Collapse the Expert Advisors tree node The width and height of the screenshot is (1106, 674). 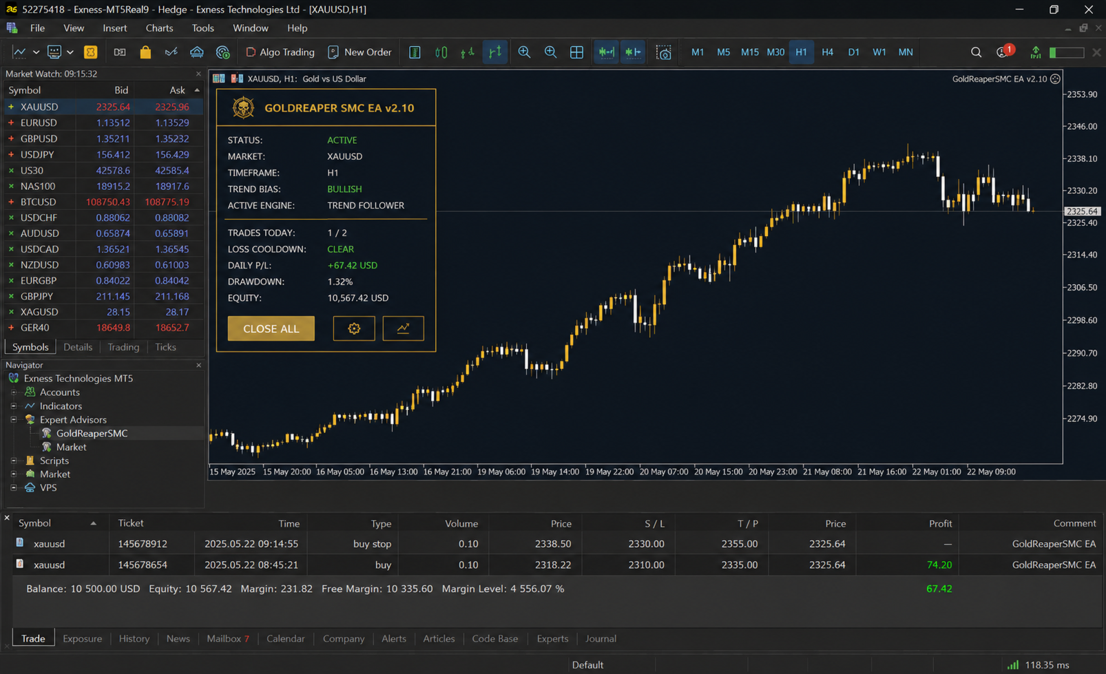click(x=14, y=419)
